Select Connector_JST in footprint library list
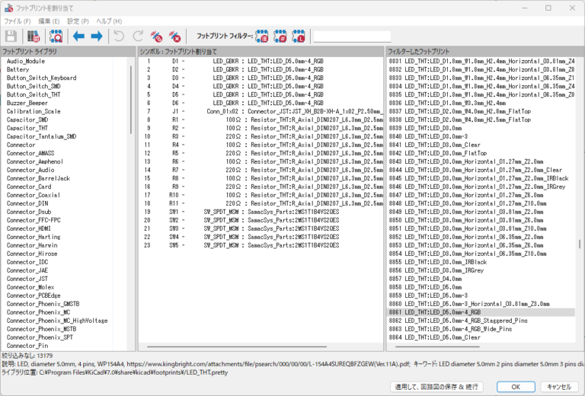This screenshot has width=585, height=396. (x=27, y=279)
